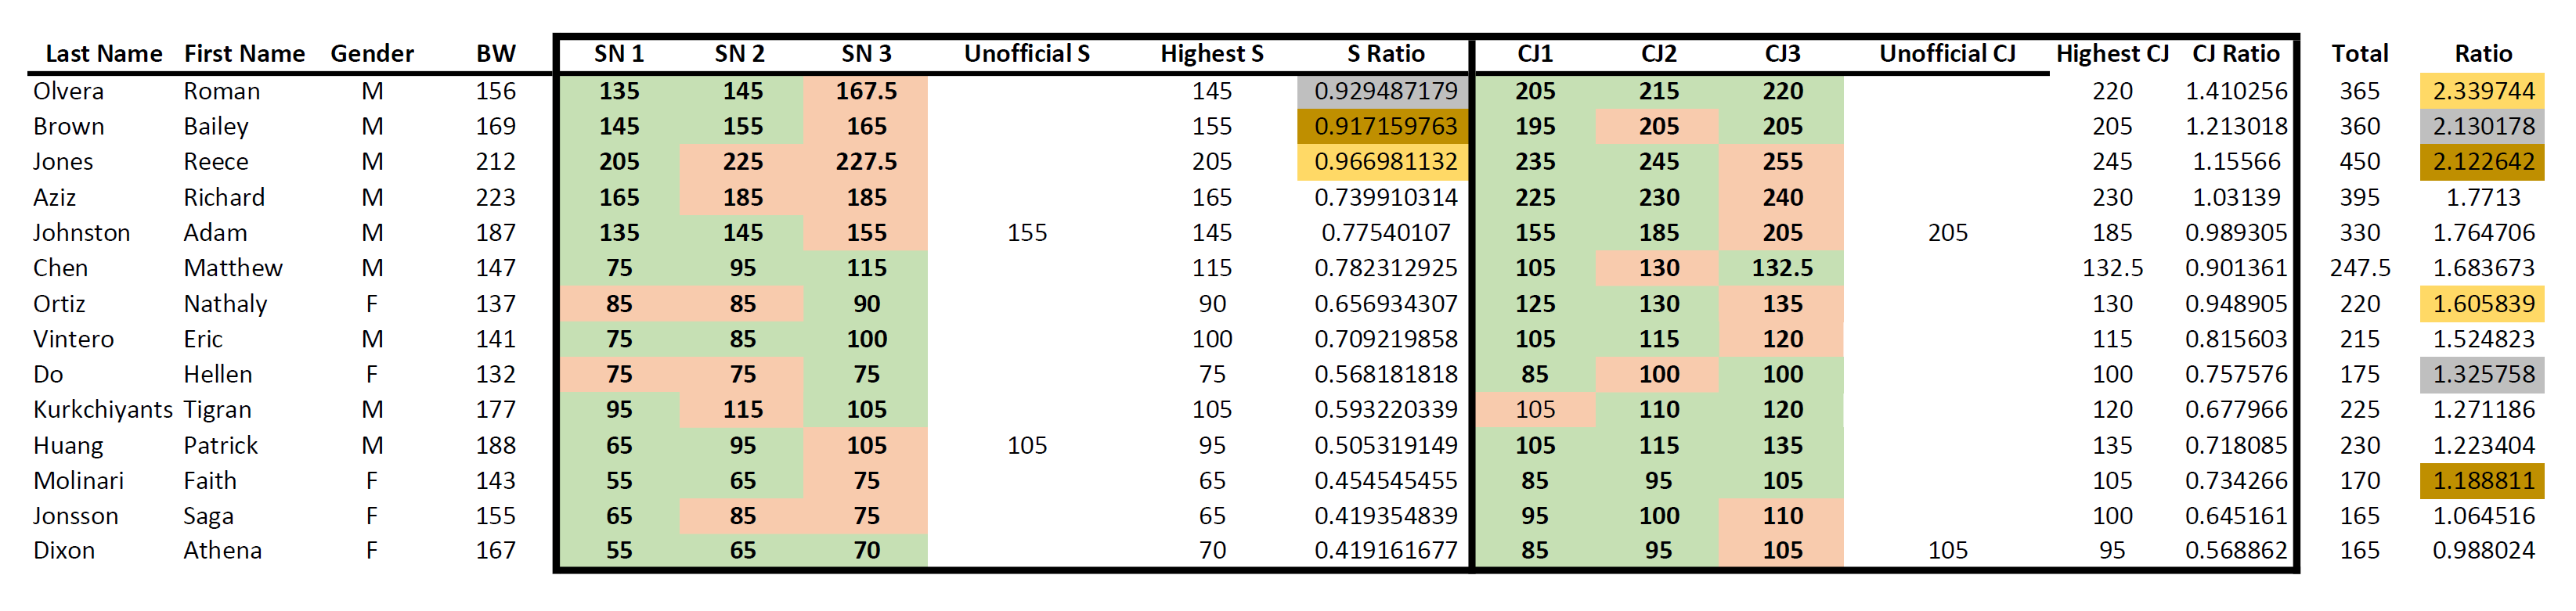Click the gray S Ratio cell 0.929487179

[x=1384, y=91]
